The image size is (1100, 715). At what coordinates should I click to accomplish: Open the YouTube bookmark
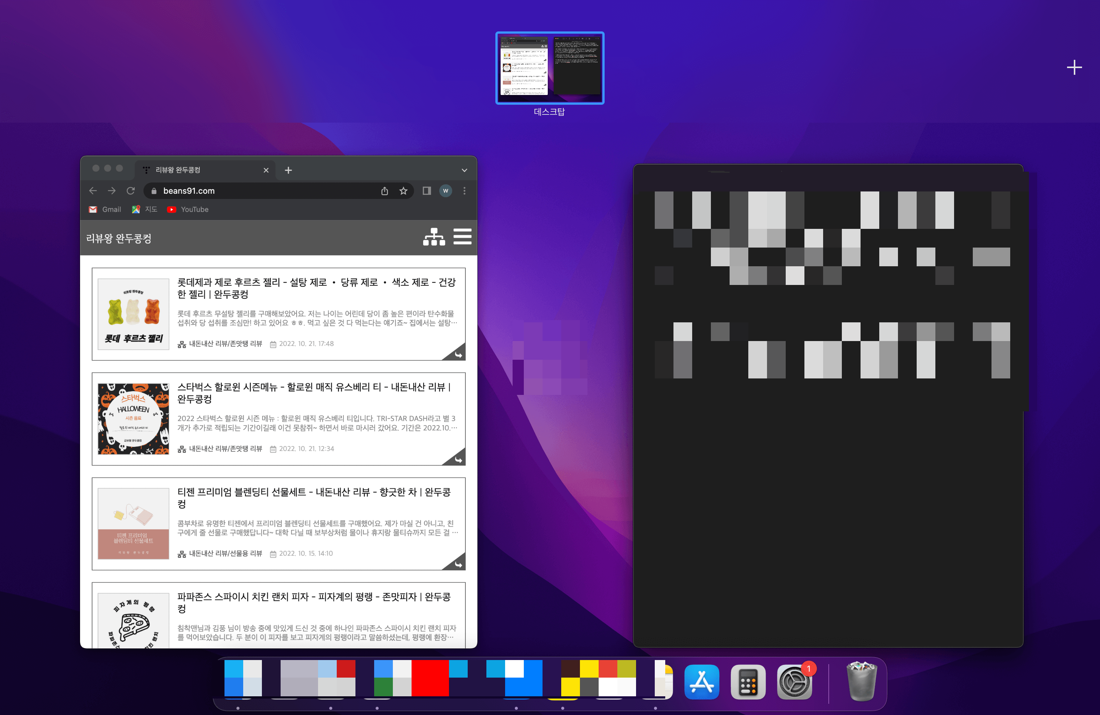[x=188, y=209]
